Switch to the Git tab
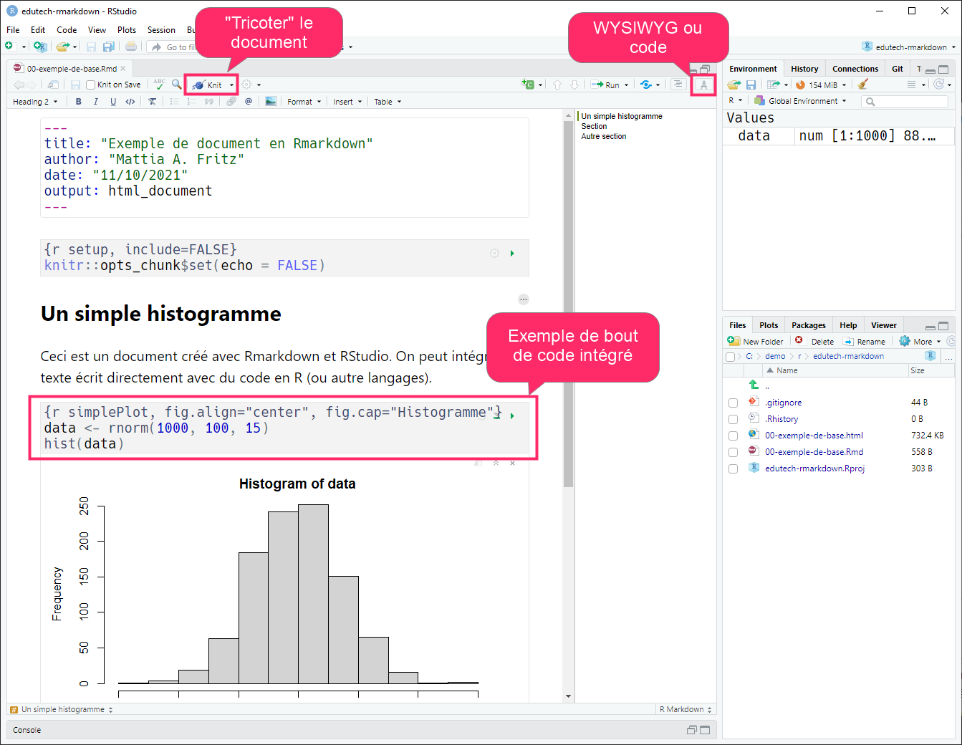The width and height of the screenshot is (962, 745). (898, 69)
